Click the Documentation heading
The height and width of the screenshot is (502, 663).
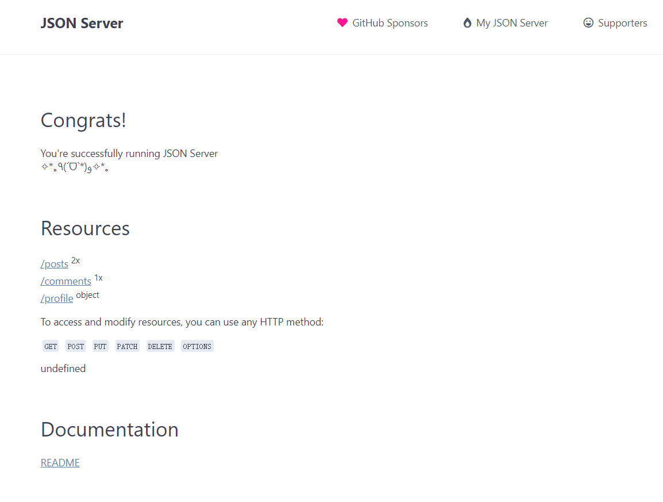(110, 430)
